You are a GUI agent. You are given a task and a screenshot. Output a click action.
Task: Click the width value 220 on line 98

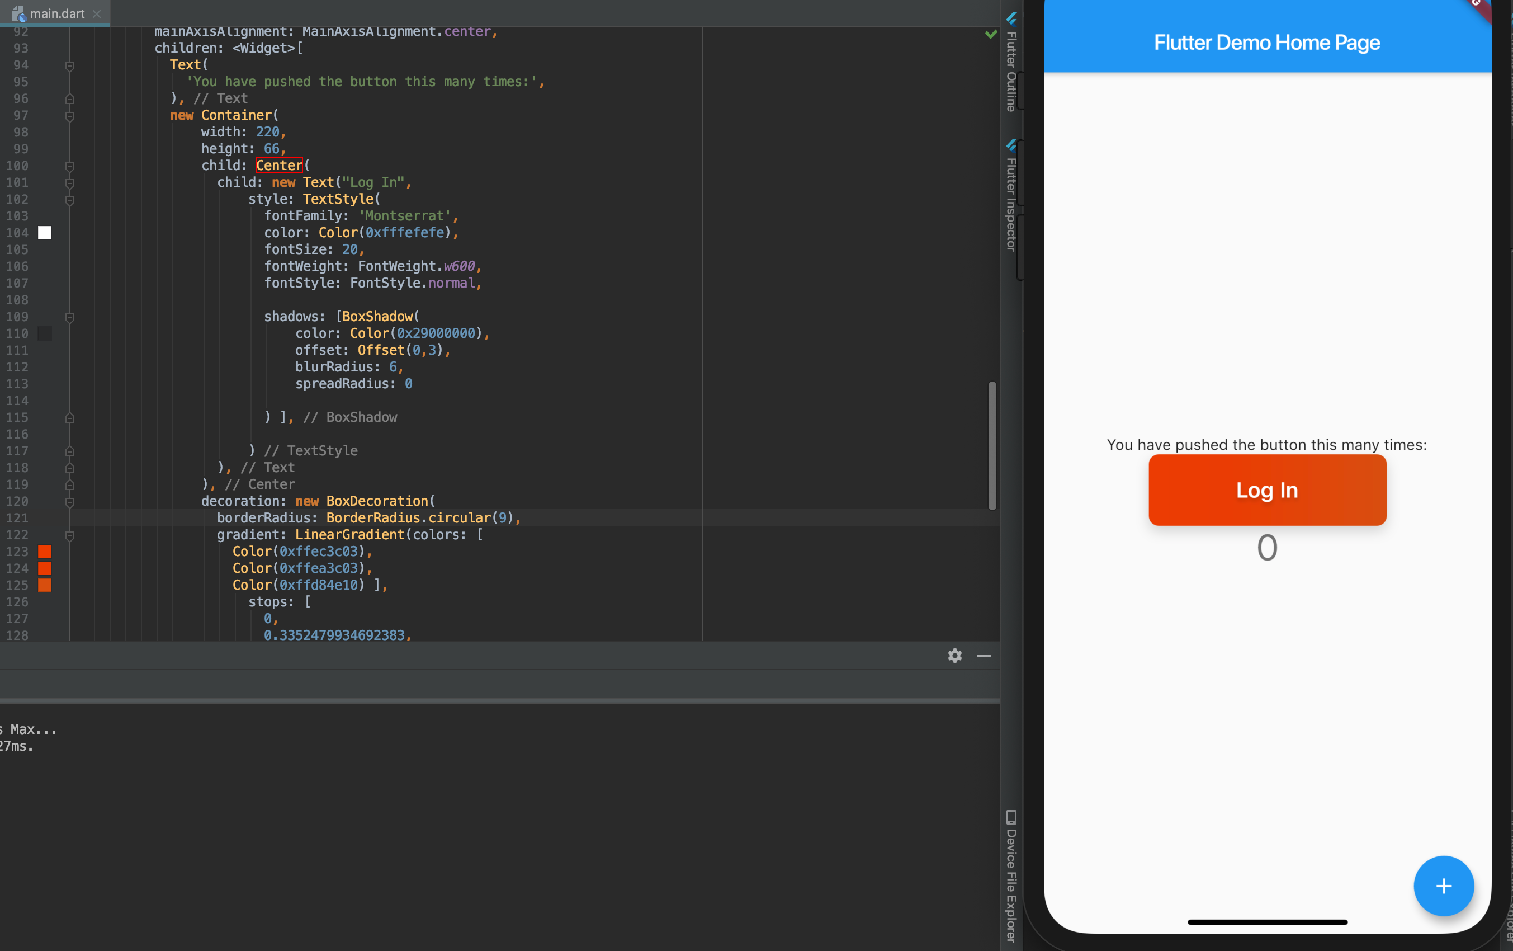267,132
